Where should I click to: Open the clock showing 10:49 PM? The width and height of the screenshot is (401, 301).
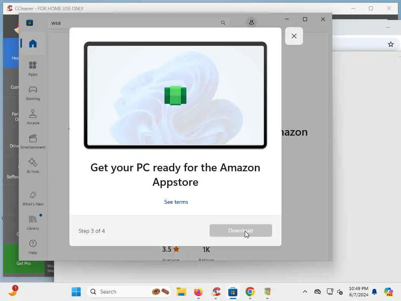pyautogui.click(x=359, y=292)
